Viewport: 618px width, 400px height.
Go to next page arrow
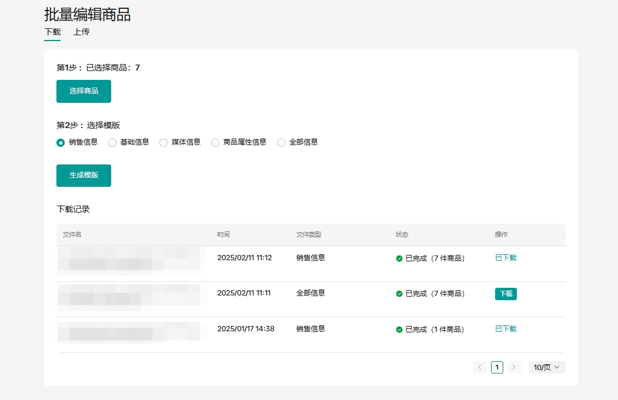[514, 368]
